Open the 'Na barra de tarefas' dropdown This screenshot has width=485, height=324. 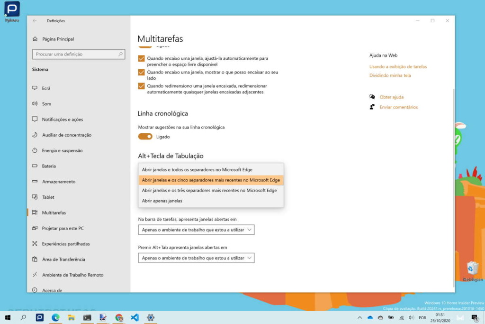(x=196, y=230)
